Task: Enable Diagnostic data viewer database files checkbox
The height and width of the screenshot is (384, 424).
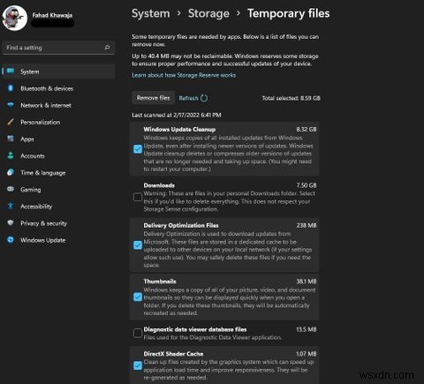Action: [x=138, y=333]
